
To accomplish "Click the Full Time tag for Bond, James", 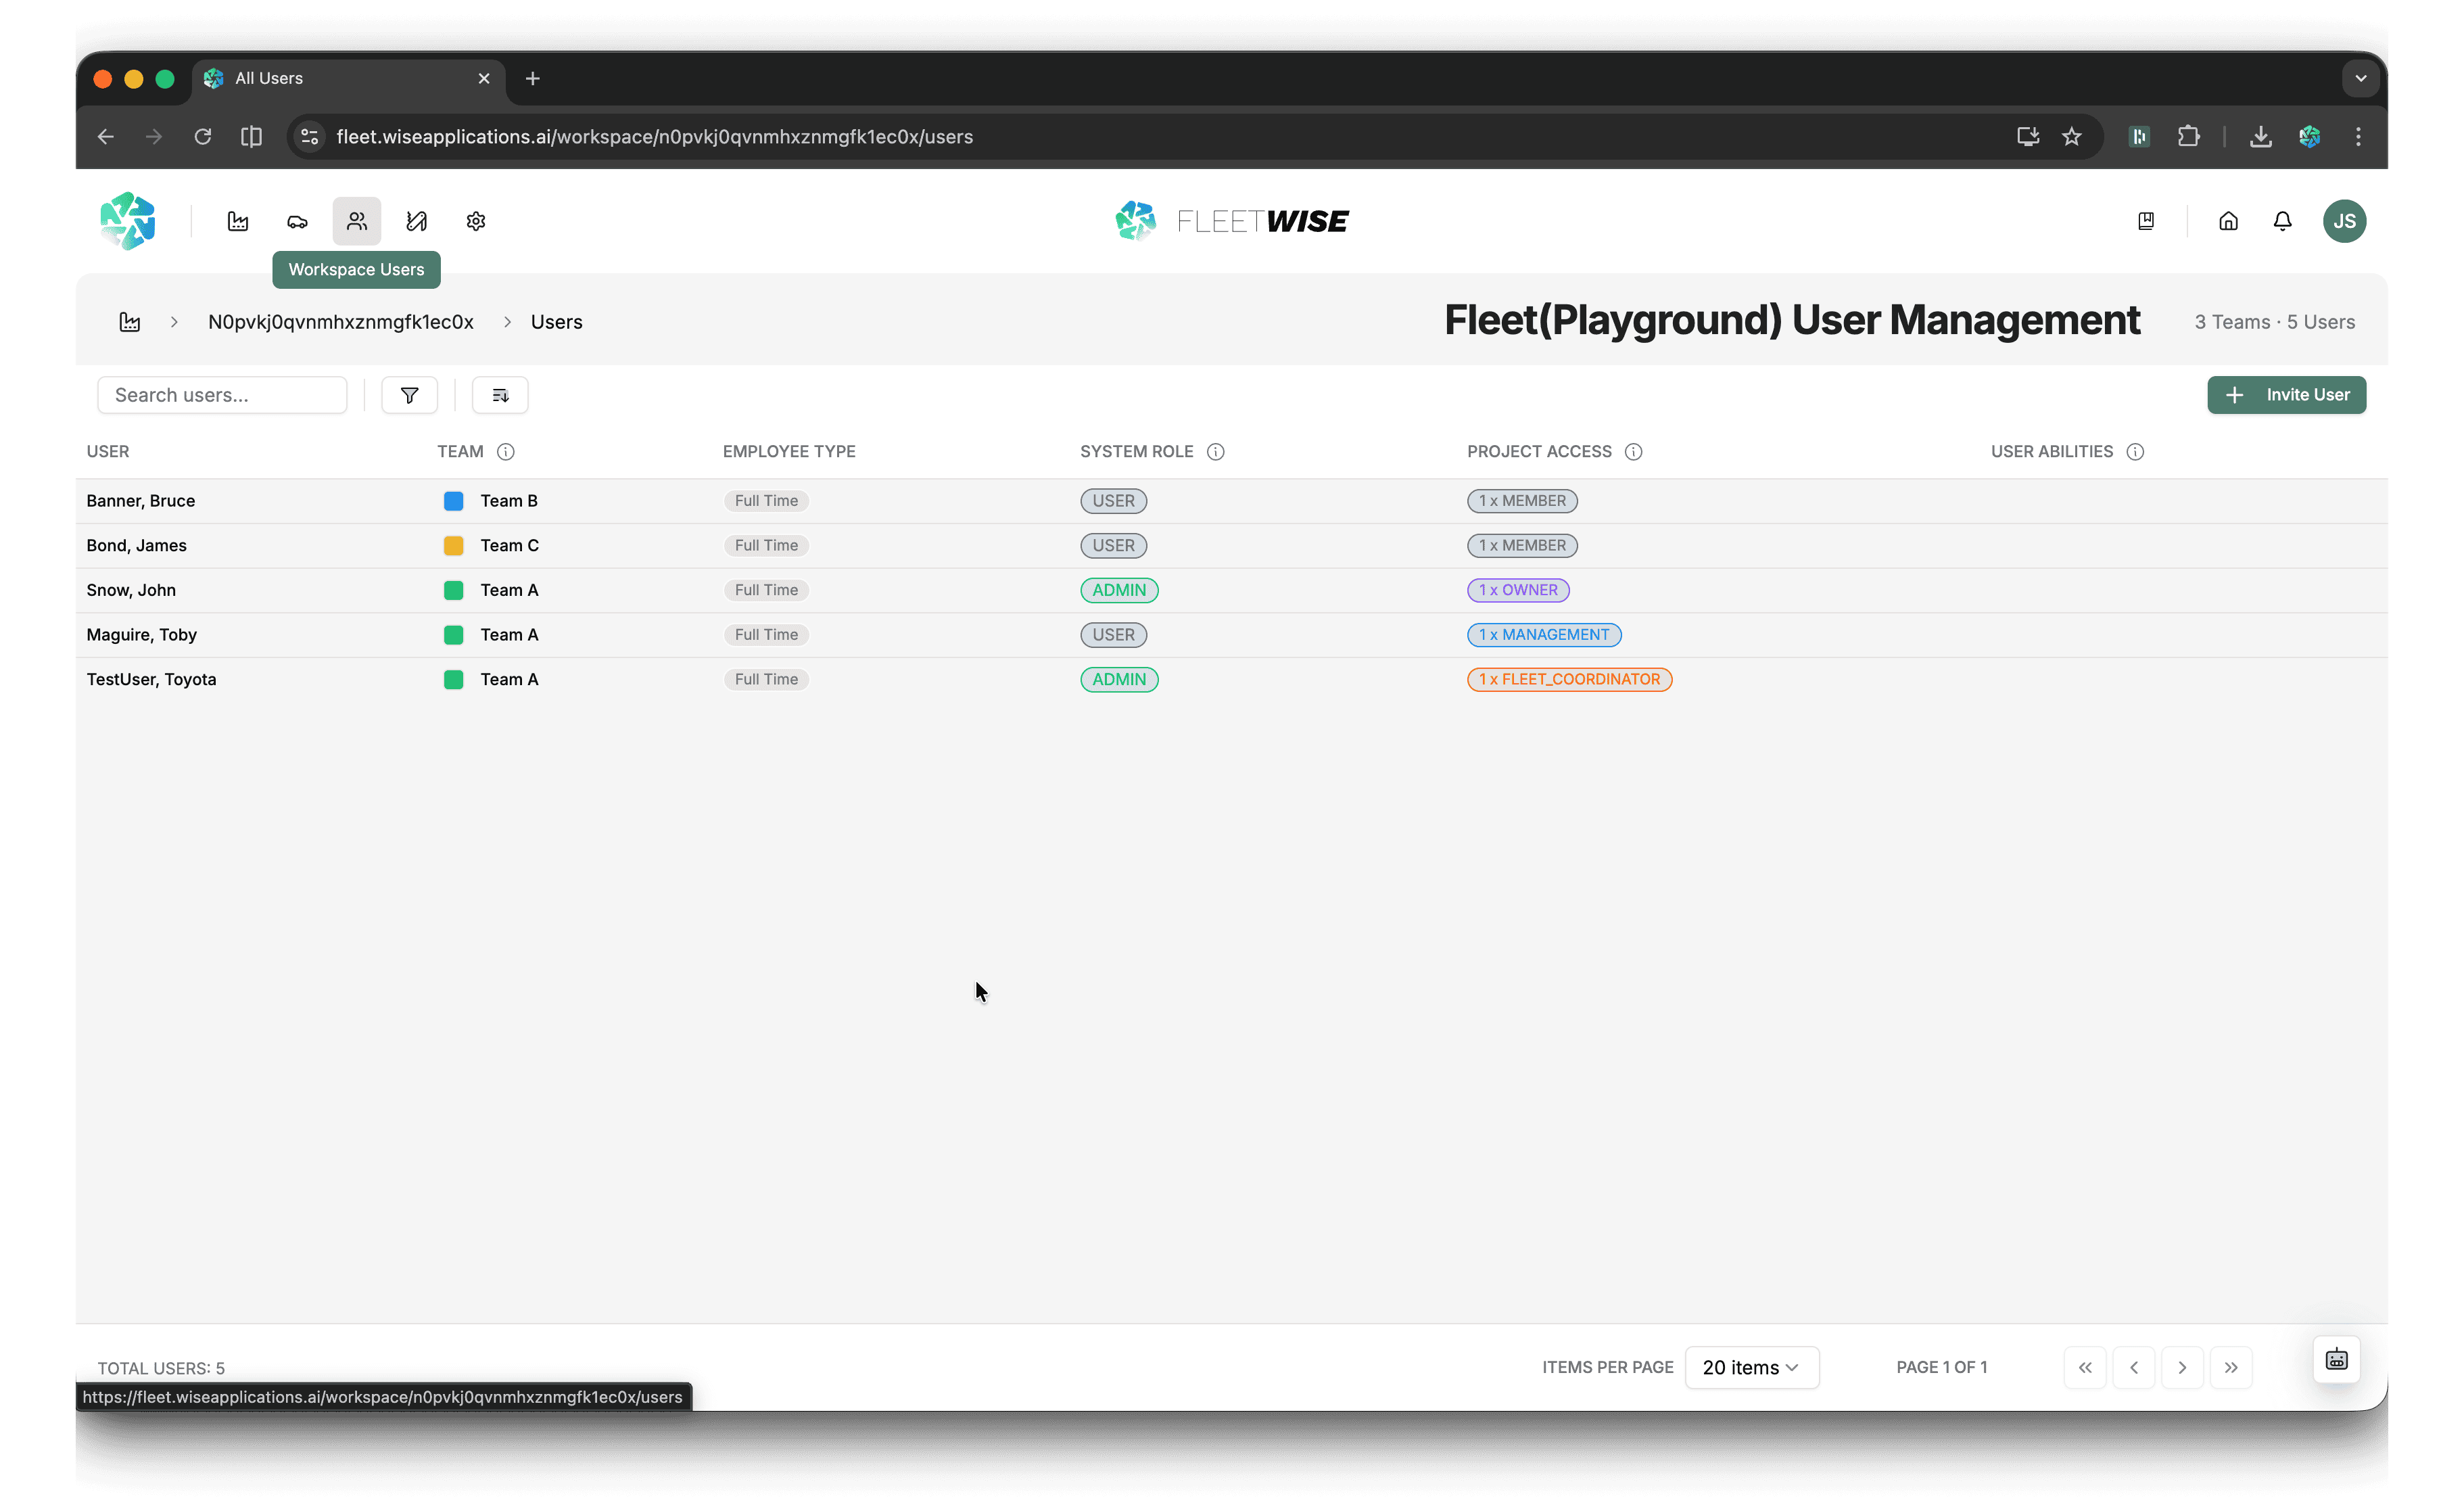I will coord(766,545).
